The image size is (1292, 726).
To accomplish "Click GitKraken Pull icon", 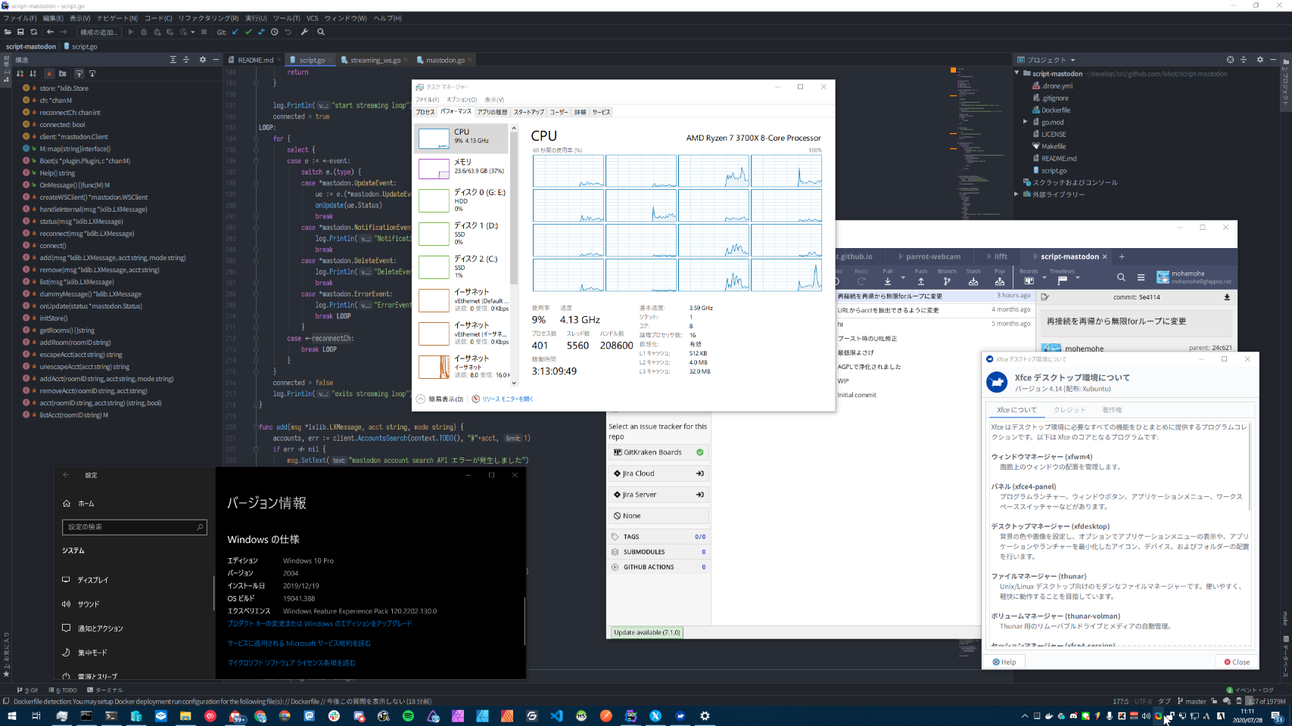I will point(887,281).
